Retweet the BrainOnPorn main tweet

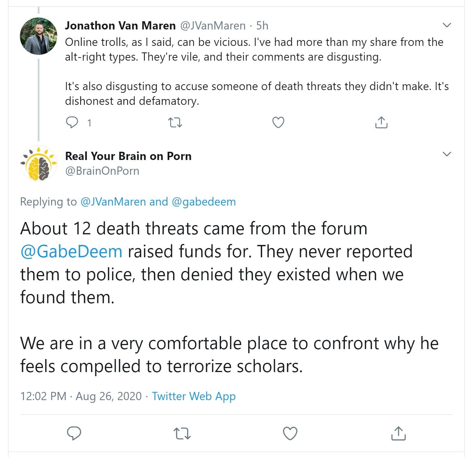(x=182, y=433)
